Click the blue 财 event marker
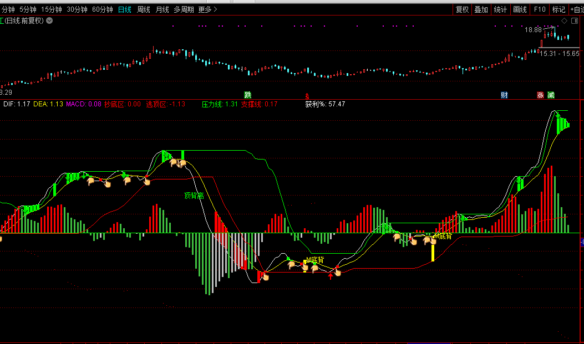584x344 pixels. click(x=504, y=95)
